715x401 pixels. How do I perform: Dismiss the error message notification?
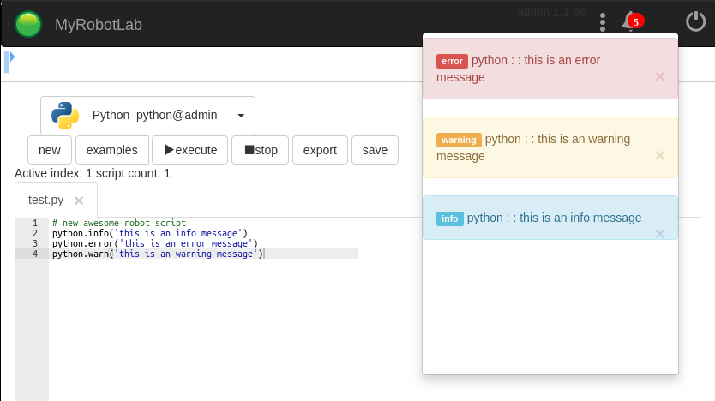[x=660, y=76]
